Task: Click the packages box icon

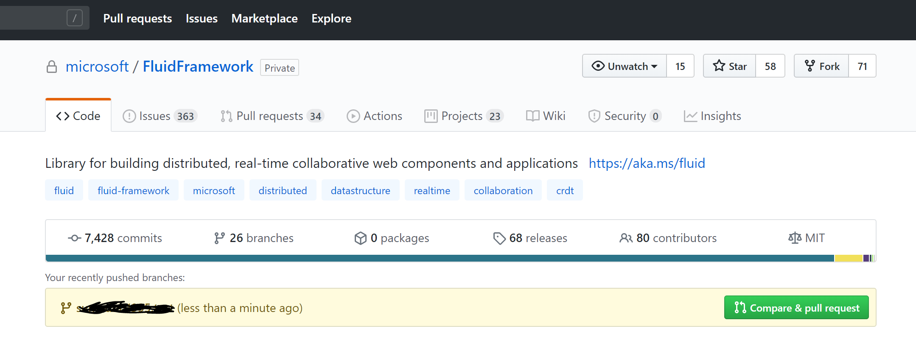Action: pyautogui.click(x=360, y=238)
